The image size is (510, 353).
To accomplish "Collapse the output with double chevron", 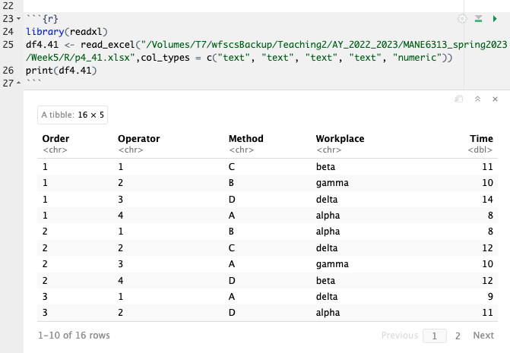I will [x=477, y=99].
